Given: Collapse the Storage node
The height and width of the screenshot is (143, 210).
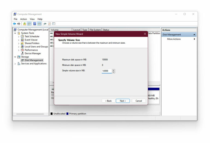Looking at the screenshot, I should point(15,57).
